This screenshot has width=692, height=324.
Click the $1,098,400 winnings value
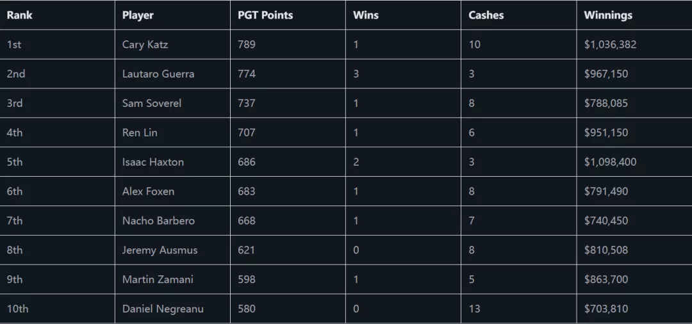pos(610,162)
